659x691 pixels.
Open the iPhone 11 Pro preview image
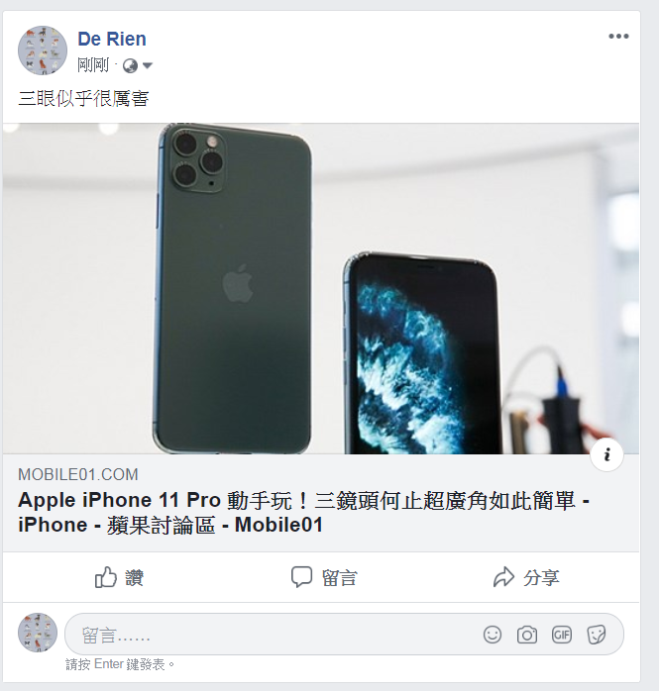[321, 288]
